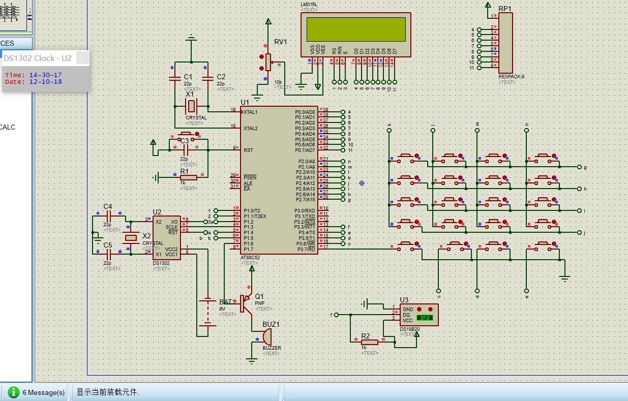
Task: Click the AT89C52 part name under U1
Action: (250, 258)
